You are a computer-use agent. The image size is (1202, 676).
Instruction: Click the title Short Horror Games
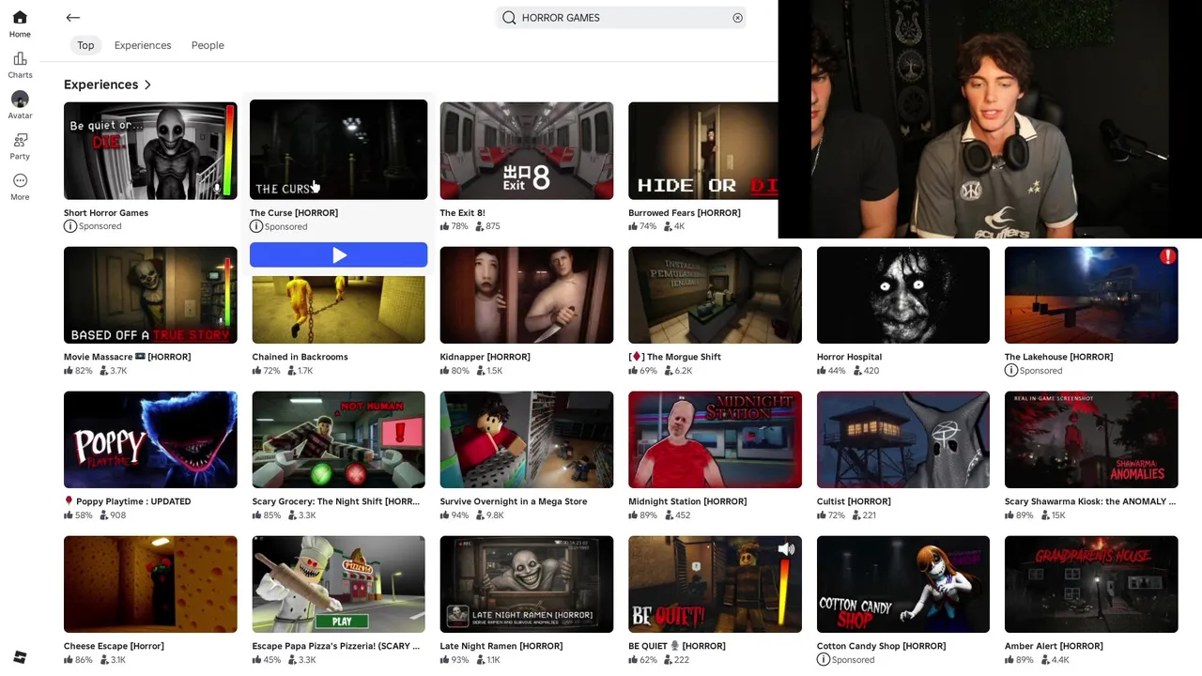click(x=106, y=213)
